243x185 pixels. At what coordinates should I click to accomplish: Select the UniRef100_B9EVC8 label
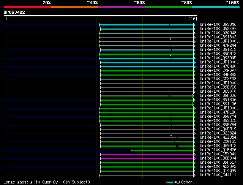click(x=218, y=87)
